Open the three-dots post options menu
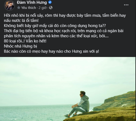 (126, 5)
